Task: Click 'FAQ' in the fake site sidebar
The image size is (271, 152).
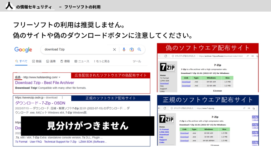Action: coord(162,86)
